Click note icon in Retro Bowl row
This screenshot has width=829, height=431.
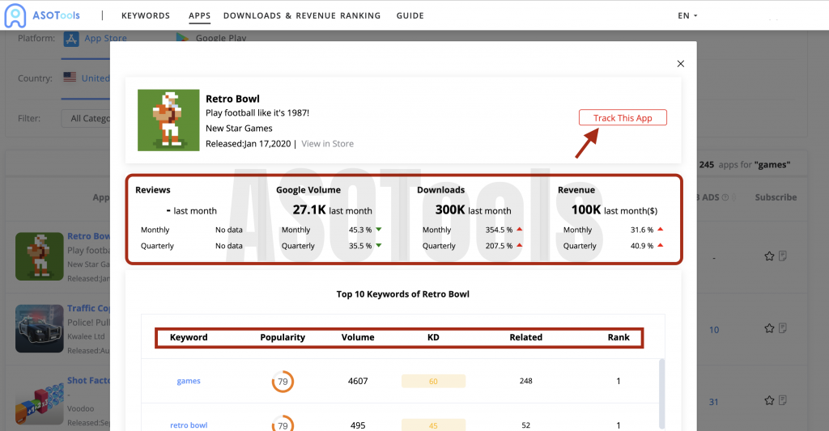click(783, 256)
